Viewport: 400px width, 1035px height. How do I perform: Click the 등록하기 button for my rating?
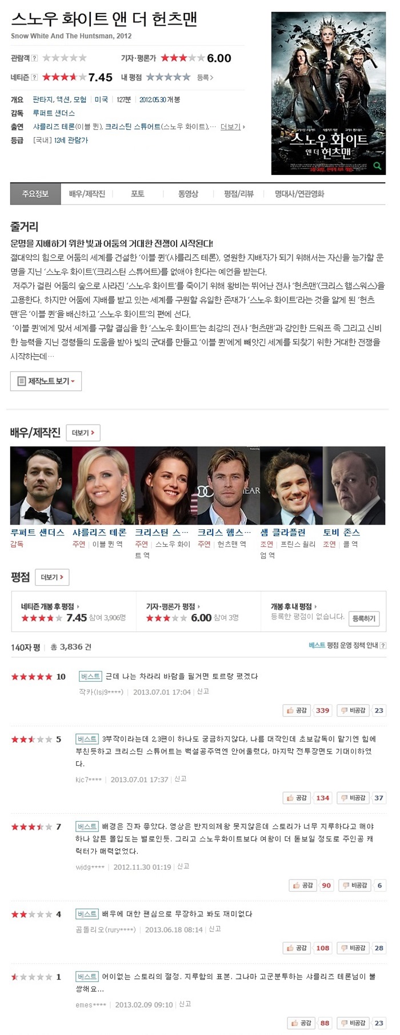coord(364,618)
